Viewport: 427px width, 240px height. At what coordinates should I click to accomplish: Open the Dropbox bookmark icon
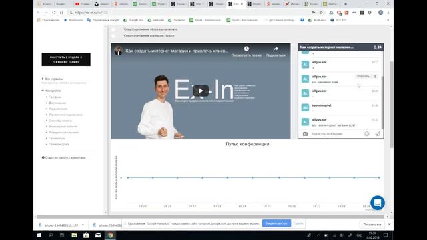[302, 20]
